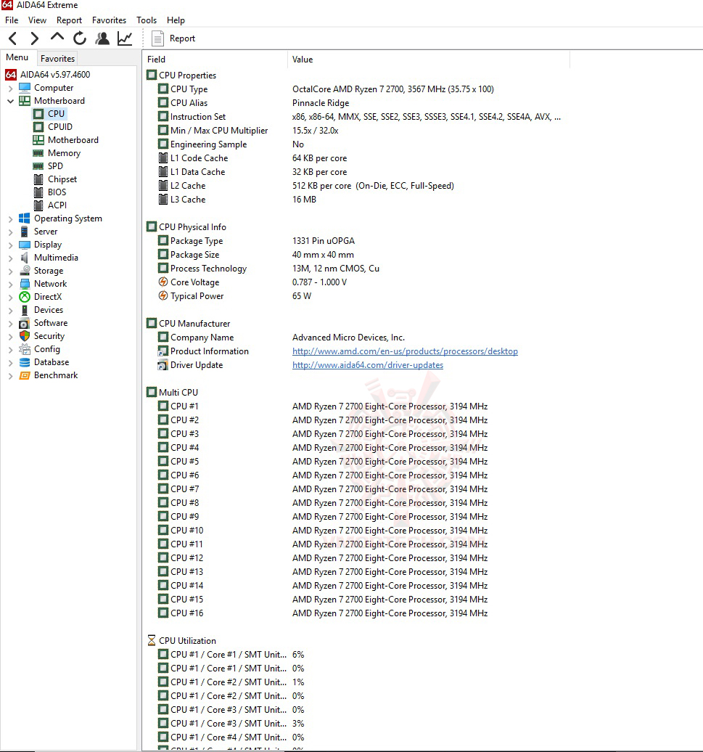Click the Software icon in tree
Screen dimensions: 703x752
pos(25,323)
